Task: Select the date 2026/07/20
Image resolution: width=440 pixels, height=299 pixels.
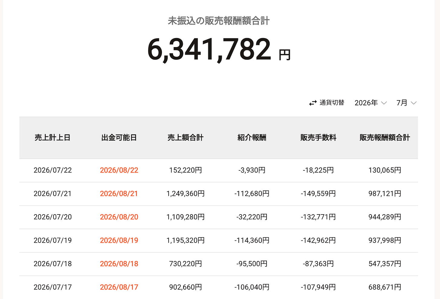Action: tap(53, 217)
